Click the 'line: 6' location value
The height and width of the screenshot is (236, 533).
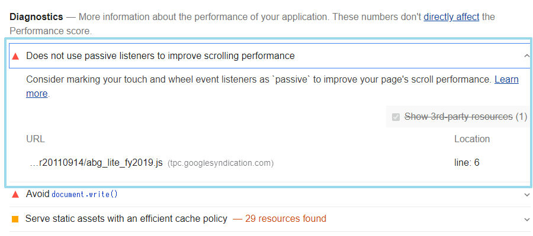(467, 163)
